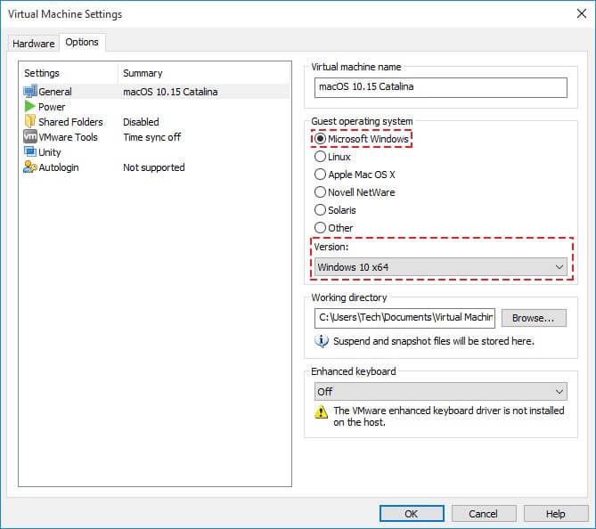Switch to the Options tab
596x529 pixels.
click(82, 42)
